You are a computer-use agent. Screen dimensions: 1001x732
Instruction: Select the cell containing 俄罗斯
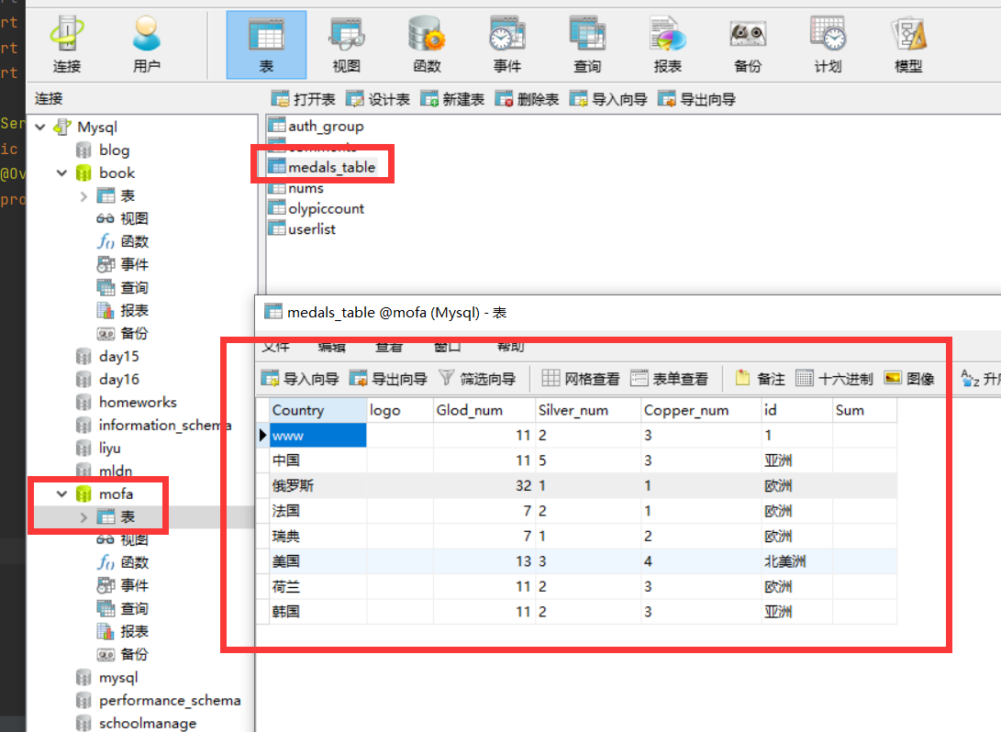(318, 485)
